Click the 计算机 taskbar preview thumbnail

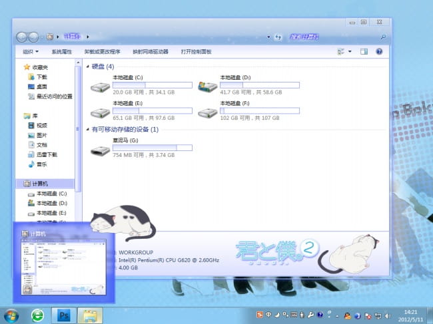click(x=64, y=267)
